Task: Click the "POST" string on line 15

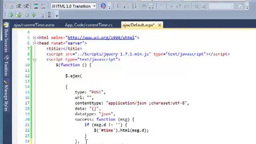Action: pos(96,92)
